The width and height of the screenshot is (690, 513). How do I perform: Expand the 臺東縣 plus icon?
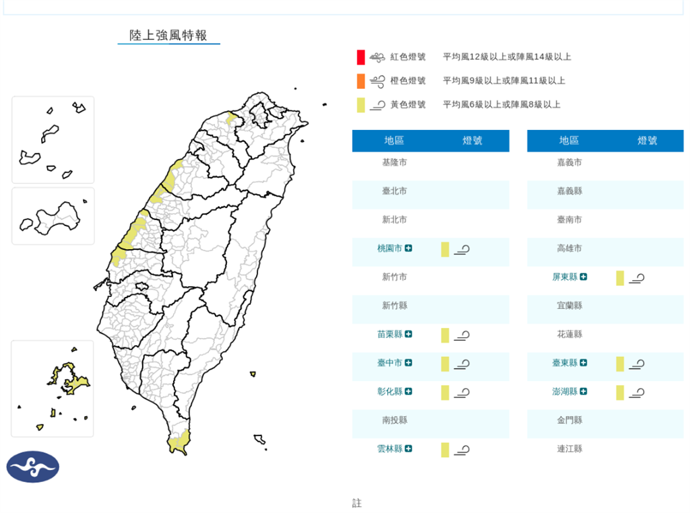583,363
